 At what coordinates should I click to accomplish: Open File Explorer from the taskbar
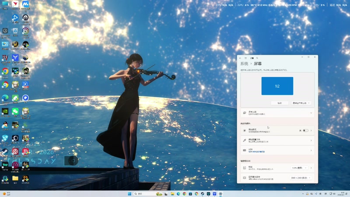click(x=172, y=194)
